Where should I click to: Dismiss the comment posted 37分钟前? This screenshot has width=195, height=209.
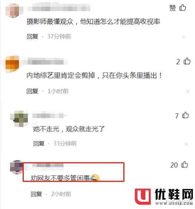183,37
